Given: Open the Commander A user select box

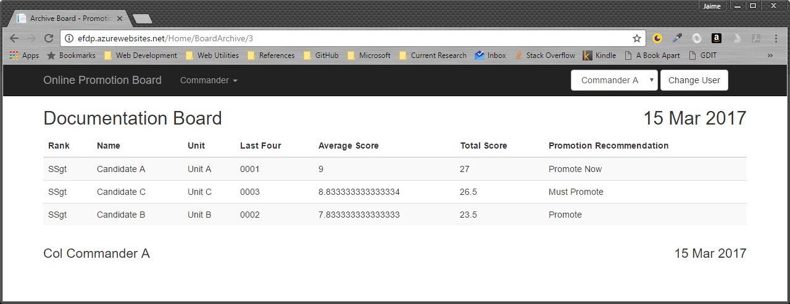Looking at the screenshot, I should point(614,80).
